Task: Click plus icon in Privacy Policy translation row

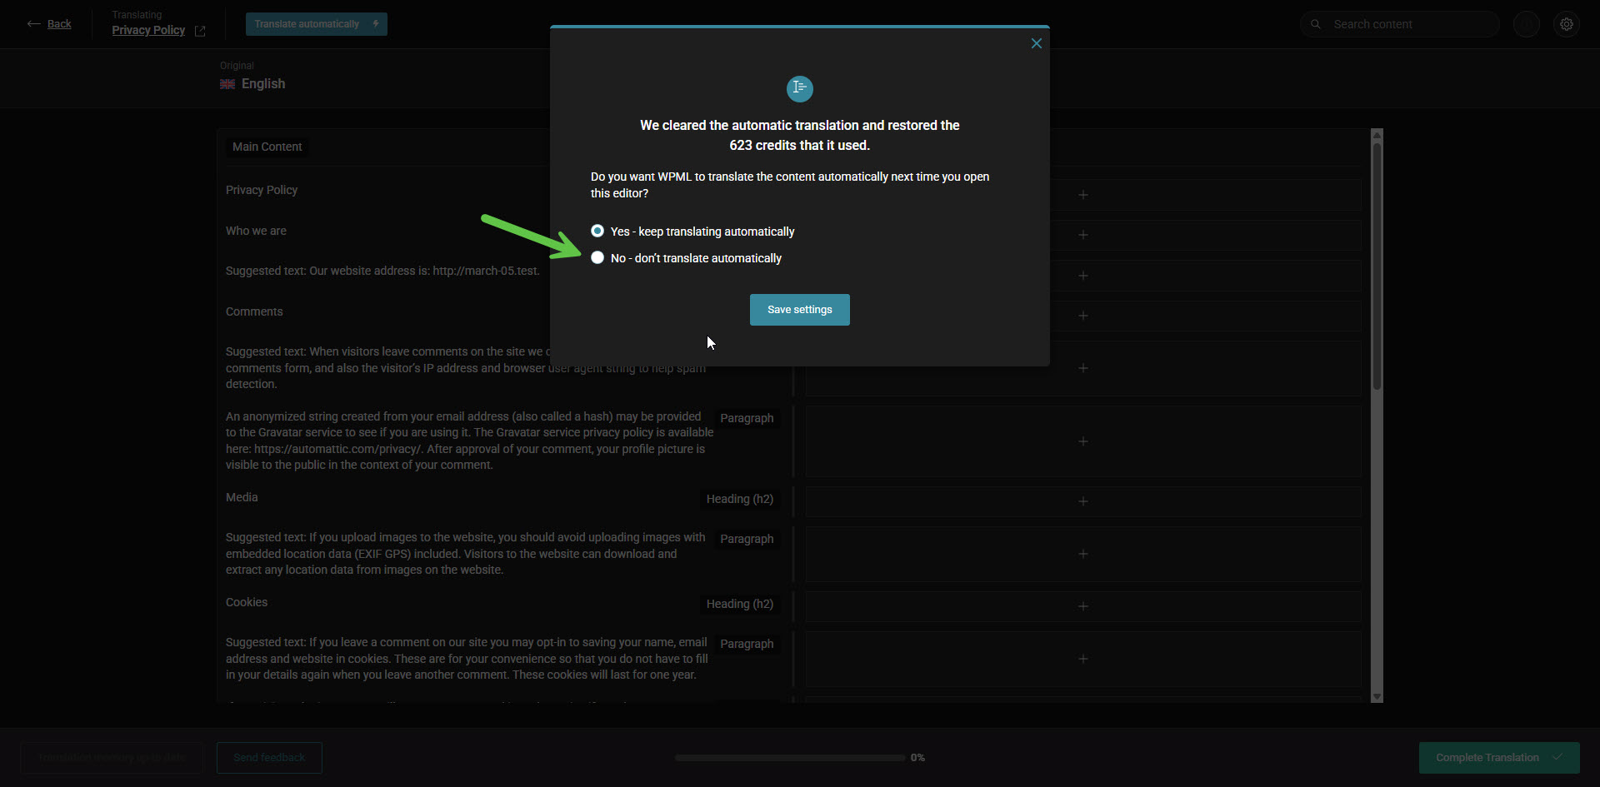Action: 1082,195
